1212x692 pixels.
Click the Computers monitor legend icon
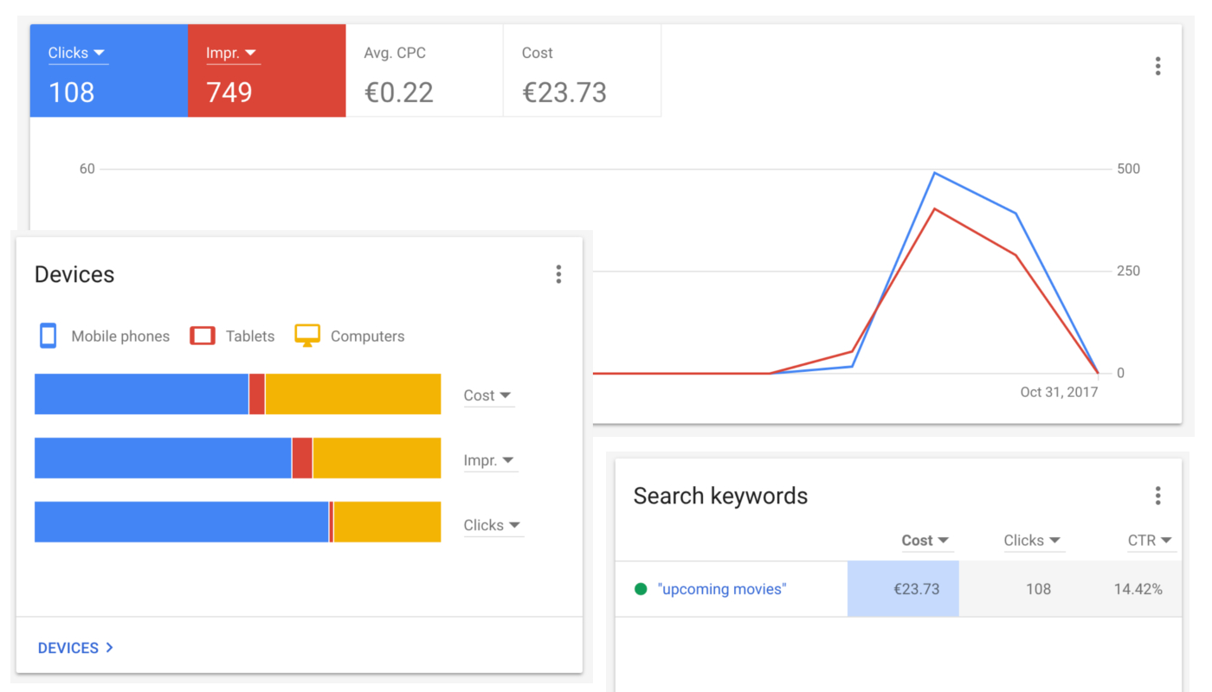307,336
